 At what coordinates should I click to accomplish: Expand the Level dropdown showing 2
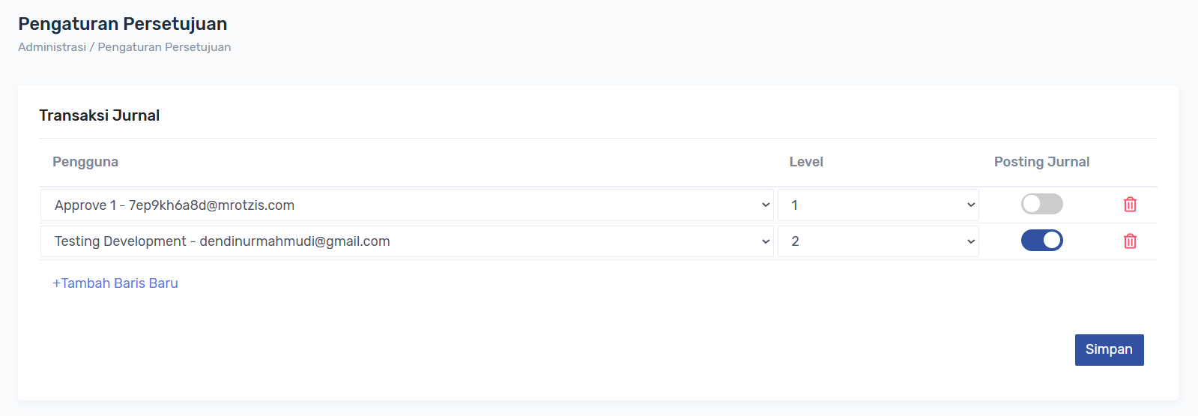877,241
